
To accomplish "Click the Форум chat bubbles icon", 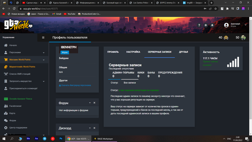I will coord(6,120).
